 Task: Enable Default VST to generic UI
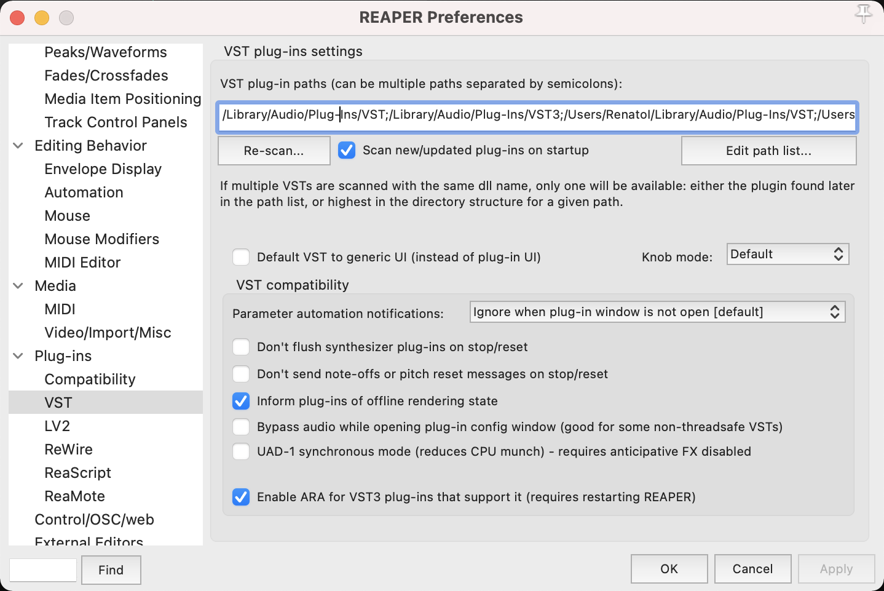point(241,257)
